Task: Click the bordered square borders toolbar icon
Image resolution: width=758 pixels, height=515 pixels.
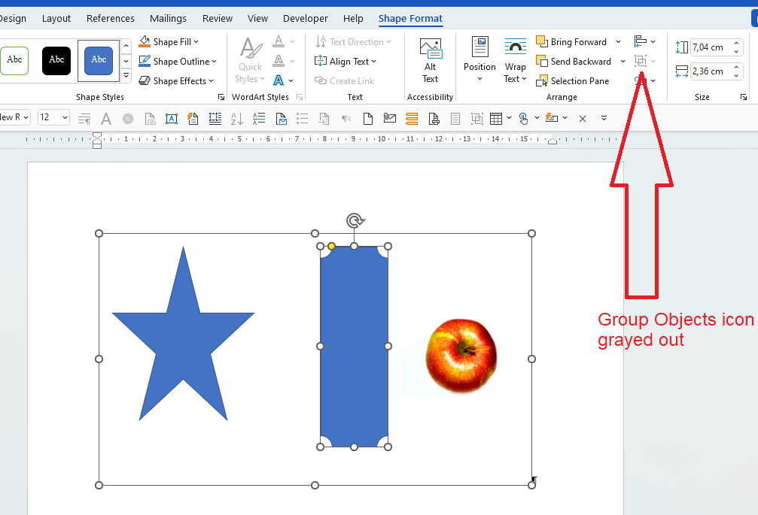Action: click(x=215, y=118)
